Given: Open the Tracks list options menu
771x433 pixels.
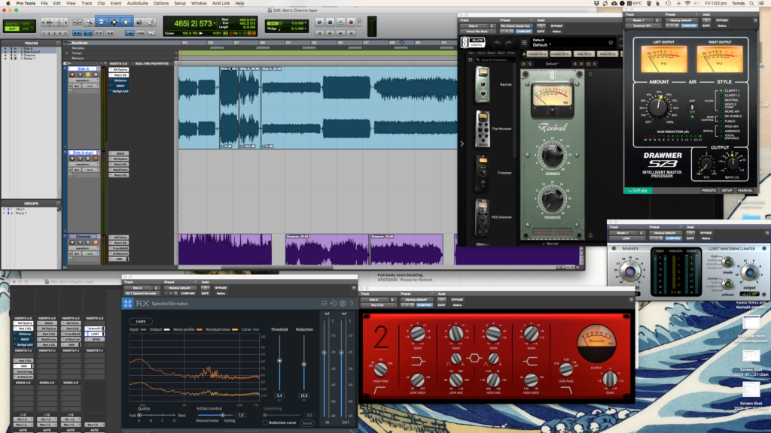Looking at the screenshot, I should pyautogui.click(x=58, y=43).
